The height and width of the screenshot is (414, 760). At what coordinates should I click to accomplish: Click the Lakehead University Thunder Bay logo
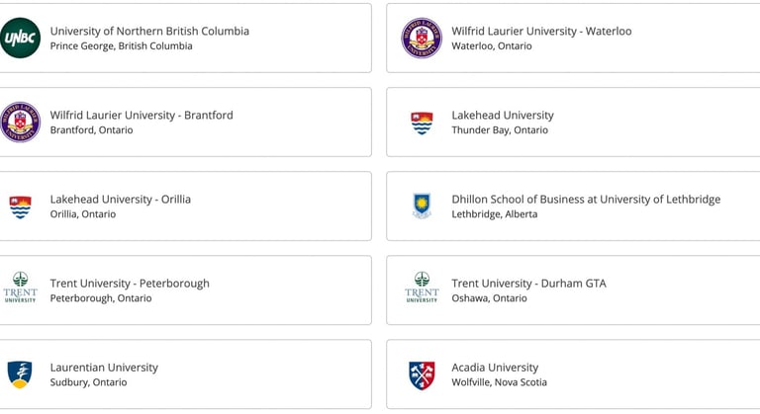(422, 123)
